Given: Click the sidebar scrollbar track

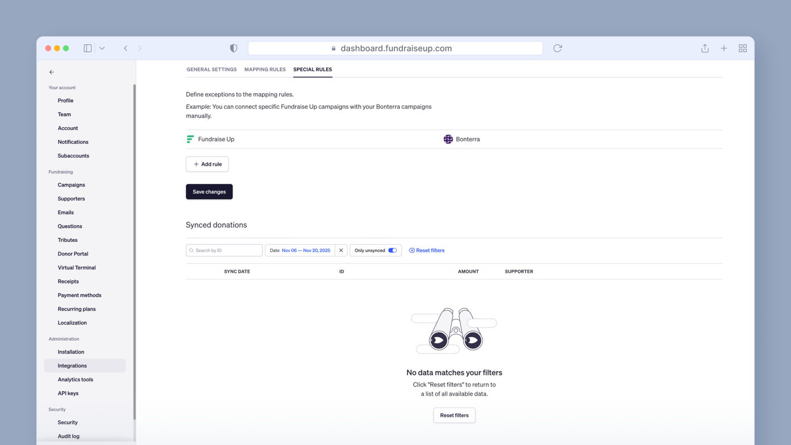Looking at the screenshot, I should click(x=134, y=227).
